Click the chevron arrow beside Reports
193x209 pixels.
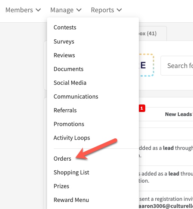pyautogui.click(x=119, y=10)
